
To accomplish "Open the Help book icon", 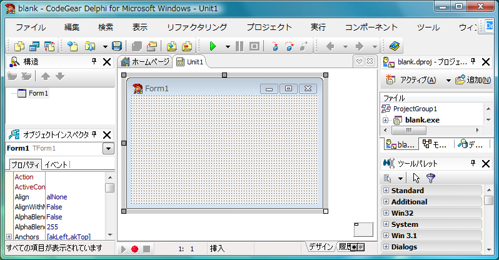I will pos(395,46).
